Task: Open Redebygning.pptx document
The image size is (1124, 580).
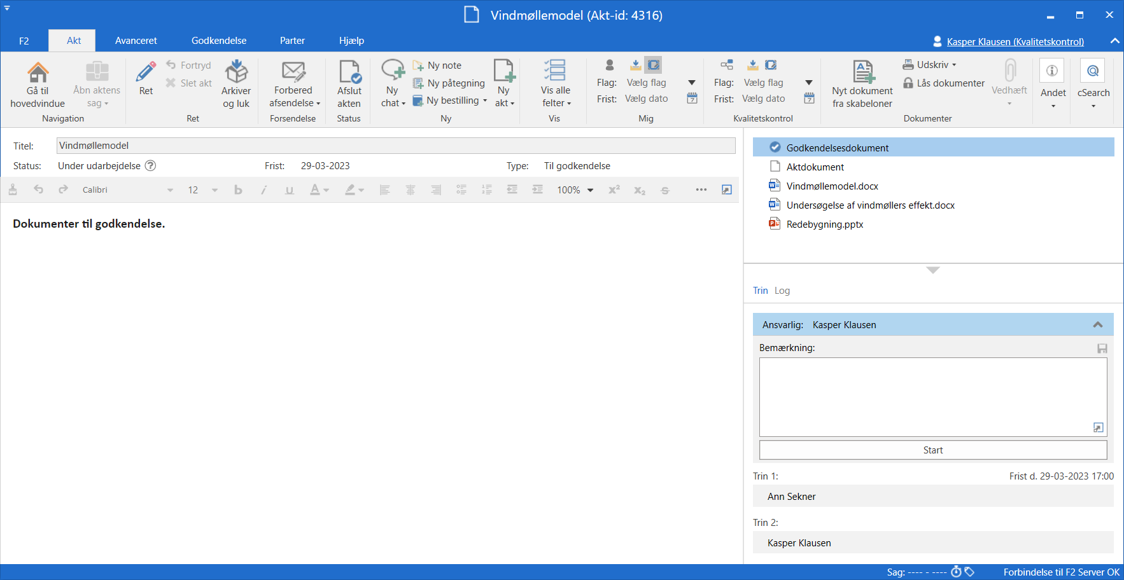Action: [x=825, y=224]
